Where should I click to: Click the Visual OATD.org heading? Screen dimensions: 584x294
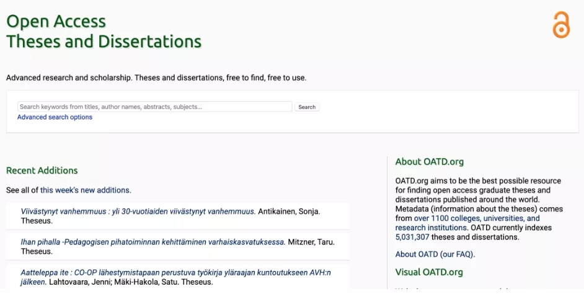pos(429,272)
